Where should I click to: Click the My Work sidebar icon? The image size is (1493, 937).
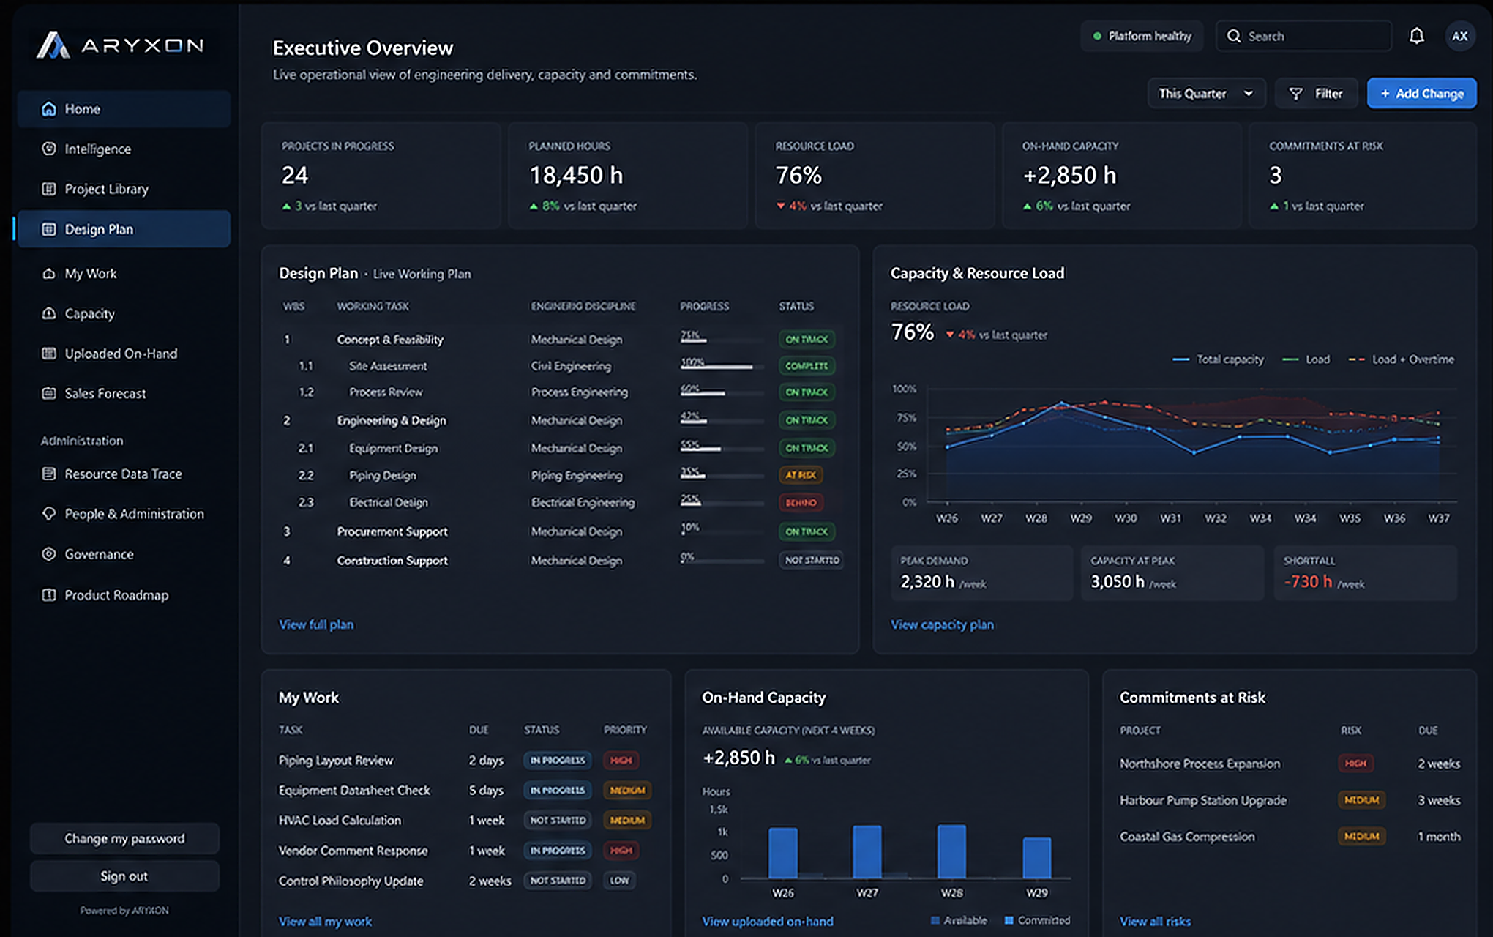click(49, 274)
